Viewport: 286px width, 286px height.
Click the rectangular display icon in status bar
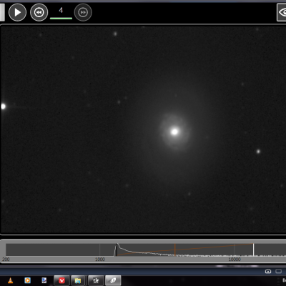[x=278, y=271]
